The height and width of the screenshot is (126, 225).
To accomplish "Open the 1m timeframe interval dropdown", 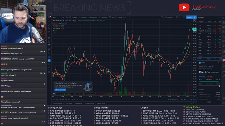I will [63, 17].
